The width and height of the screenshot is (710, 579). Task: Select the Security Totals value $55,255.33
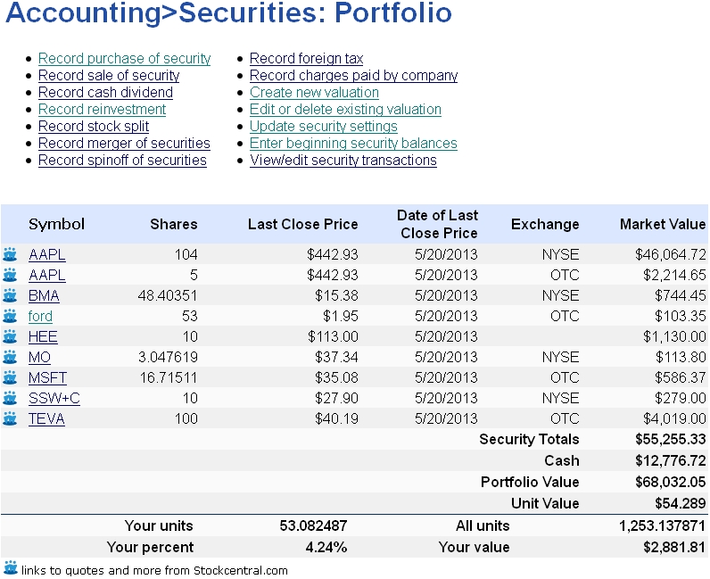(671, 439)
